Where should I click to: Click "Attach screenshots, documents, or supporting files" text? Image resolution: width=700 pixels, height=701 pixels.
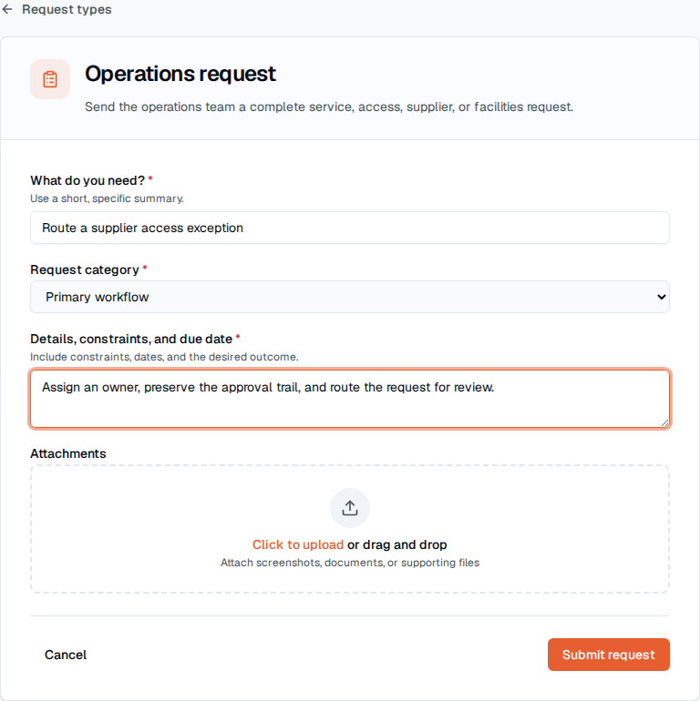[350, 563]
